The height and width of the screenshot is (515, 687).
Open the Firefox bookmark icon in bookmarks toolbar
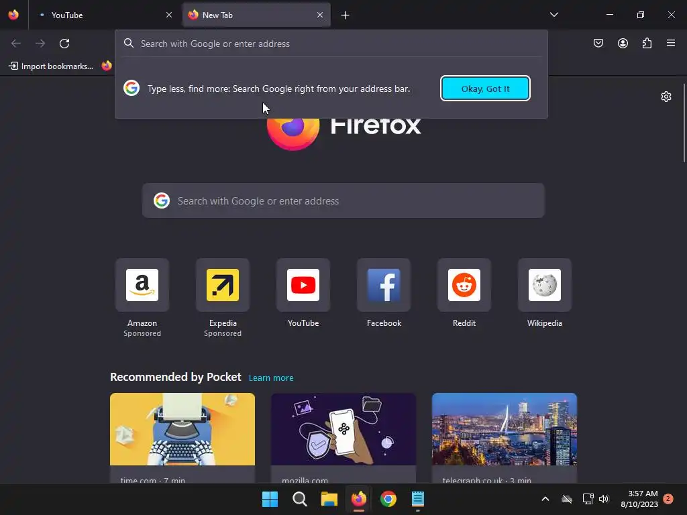click(107, 66)
